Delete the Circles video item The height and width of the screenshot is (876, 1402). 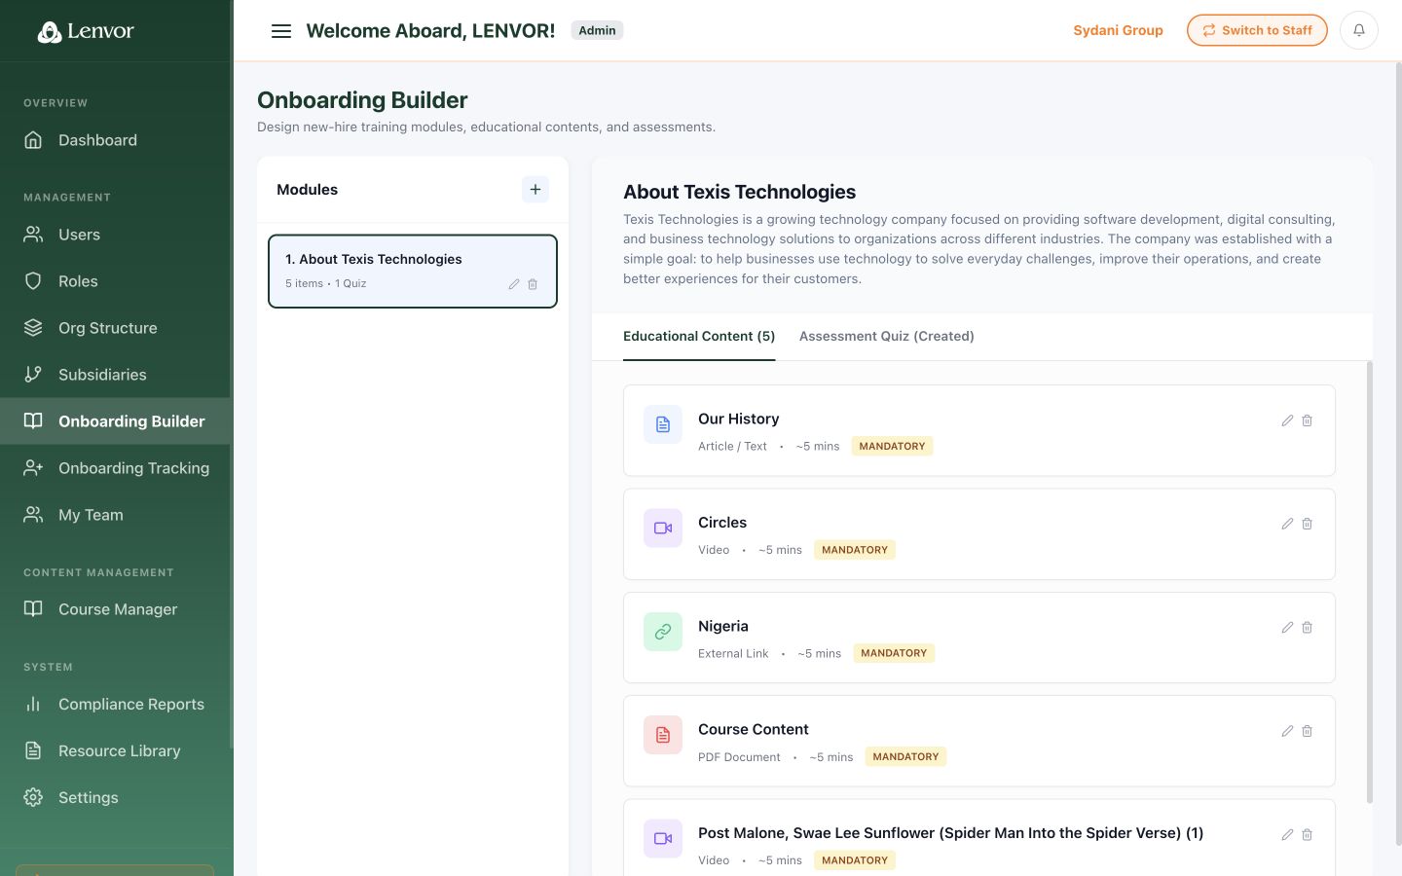click(1308, 524)
